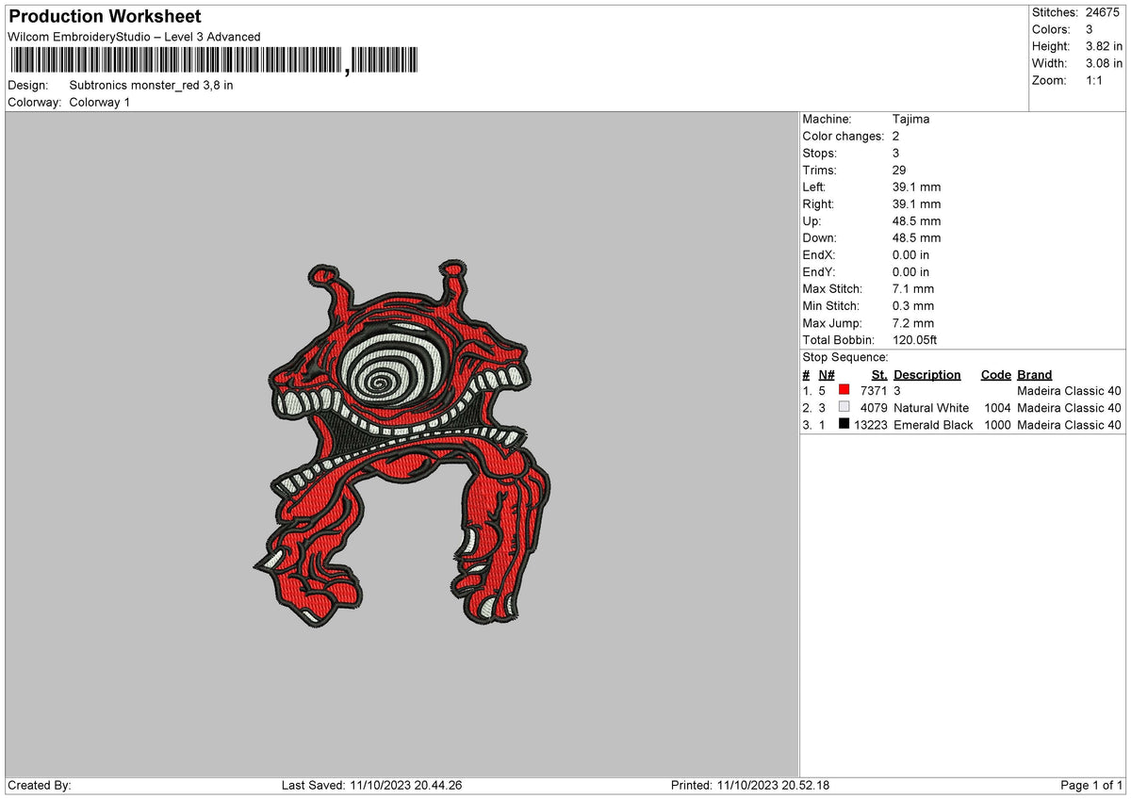Click the 'Created By:' footer label
Viewport: 1131px width, 799px height.
click(x=40, y=785)
